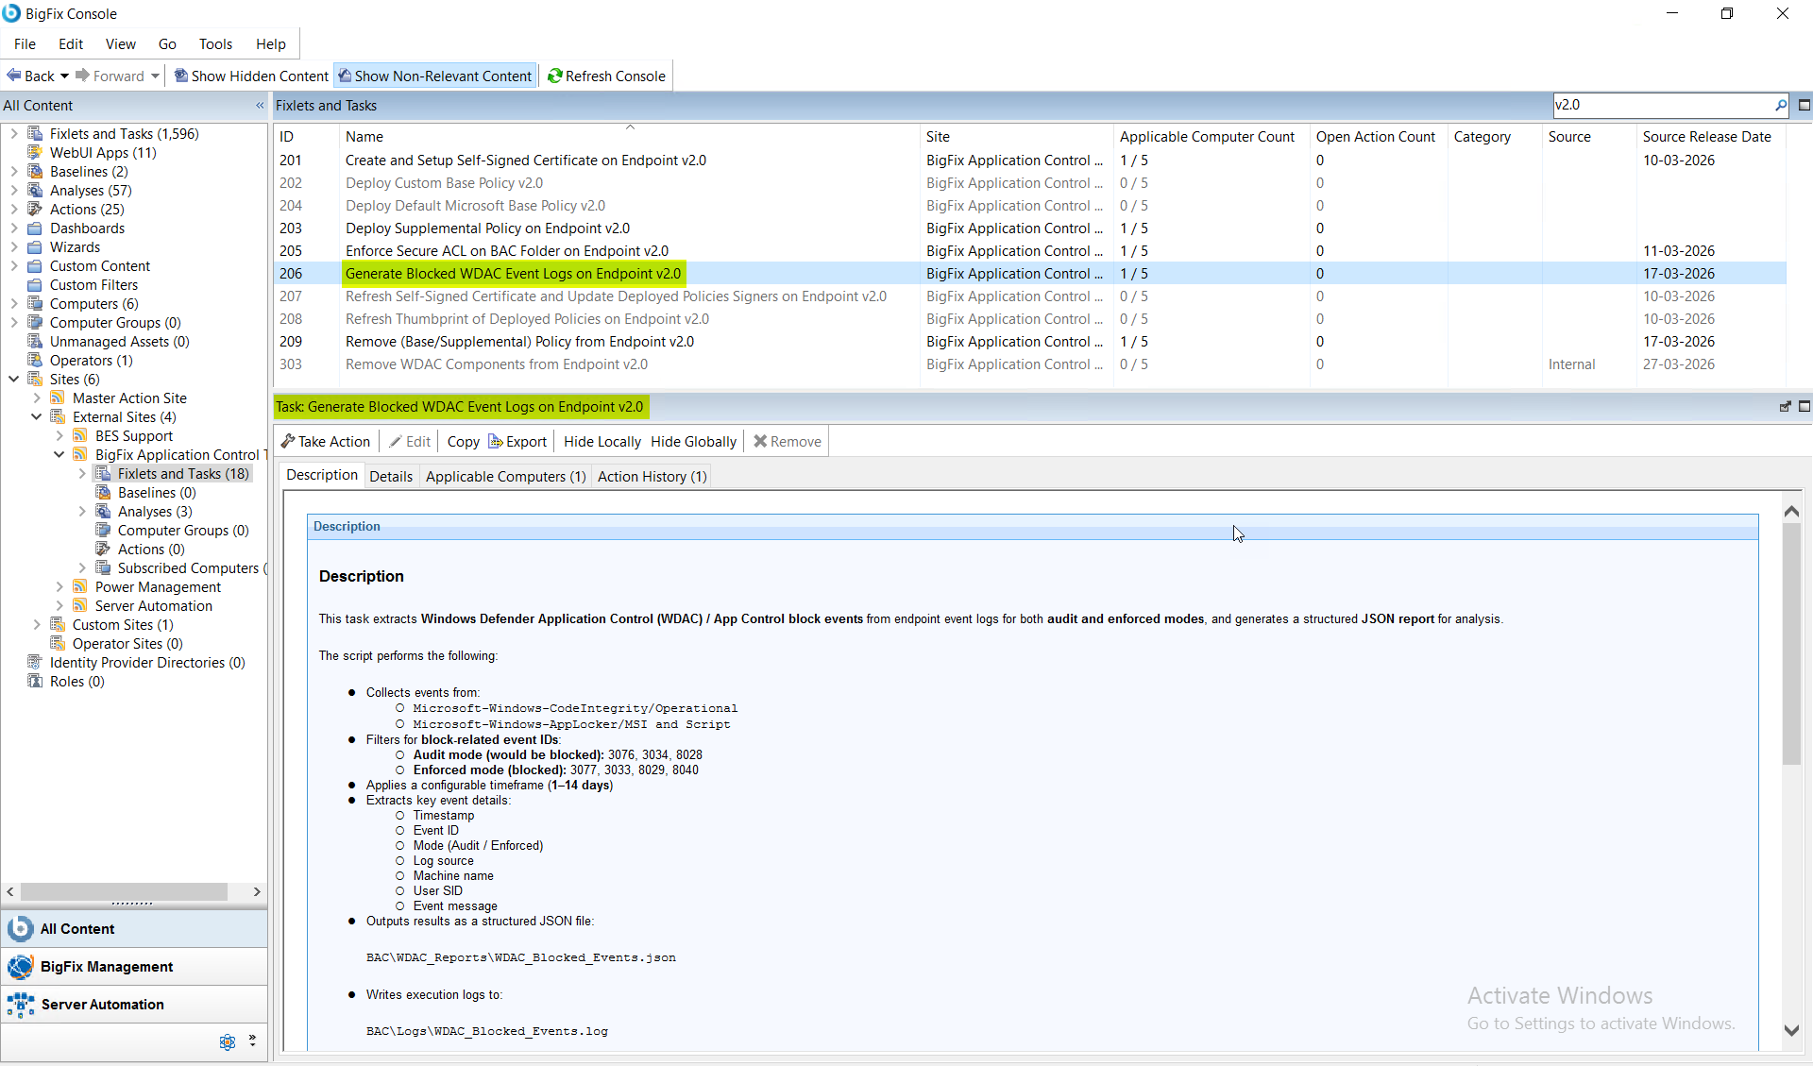Click the v2.0 search input field
Image resolution: width=1813 pixels, height=1066 pixels.
point(1662,105)
